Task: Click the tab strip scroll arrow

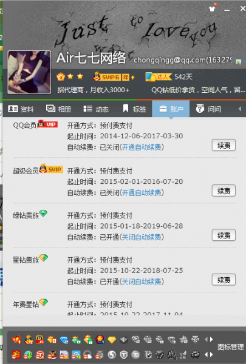Action: pyautogui.click(x=240, y=109)
